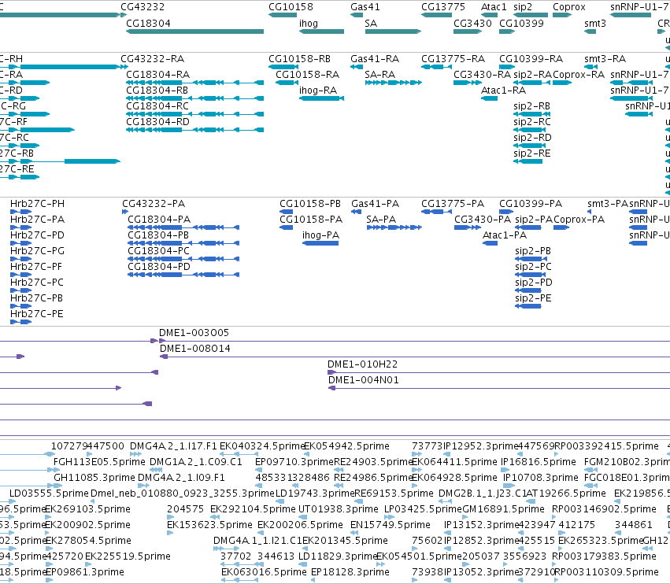Screen dimensions: 670x584
Task: Click the gene bar beneath the CG18304 gene label
Action: tap(194, 31)
